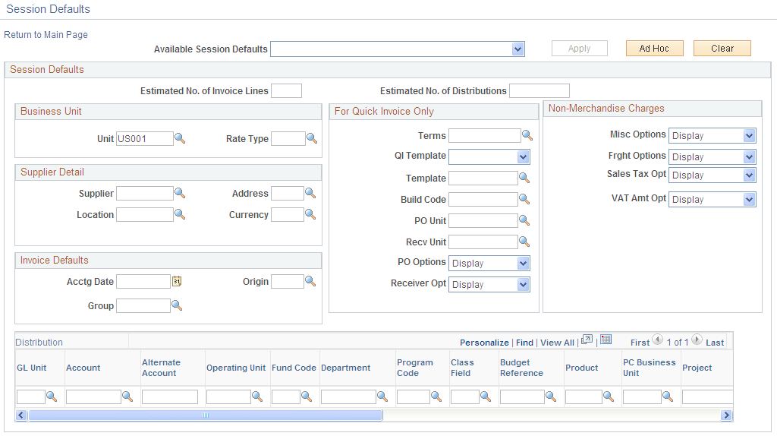Focus the Supplier input field
777x436 pixels.
[x=145, y=194]
